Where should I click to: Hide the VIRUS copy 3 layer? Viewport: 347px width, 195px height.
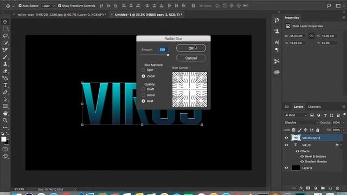point(286,138)
